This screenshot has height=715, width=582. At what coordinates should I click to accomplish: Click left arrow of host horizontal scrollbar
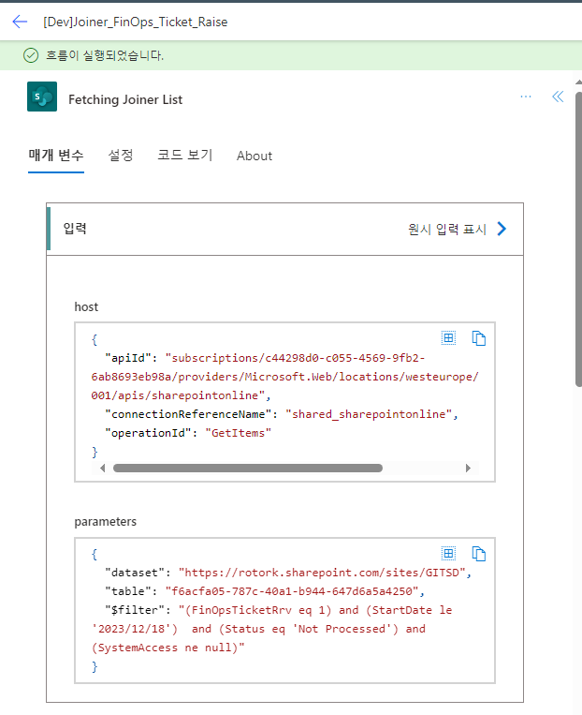tap(103, 469)
